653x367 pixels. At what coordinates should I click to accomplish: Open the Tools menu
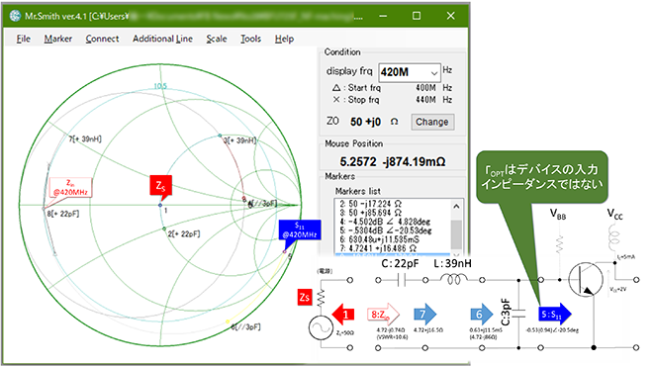(250, 39)
